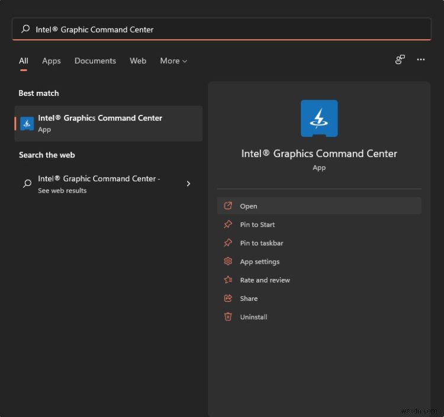Click the Uninstall trash icon
The width and height of the screenshot is (444, 417).
coord(228,316)
